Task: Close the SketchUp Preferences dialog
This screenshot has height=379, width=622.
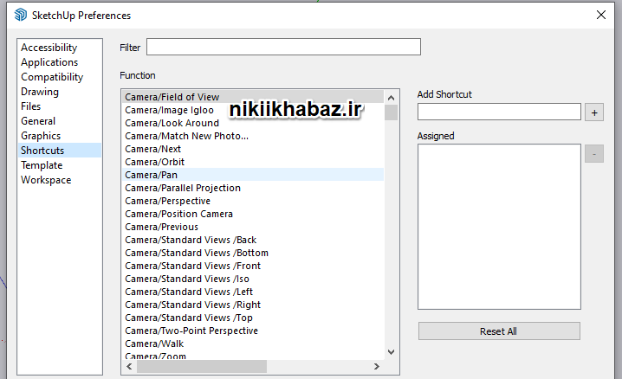Action: (x=601, y=15)
